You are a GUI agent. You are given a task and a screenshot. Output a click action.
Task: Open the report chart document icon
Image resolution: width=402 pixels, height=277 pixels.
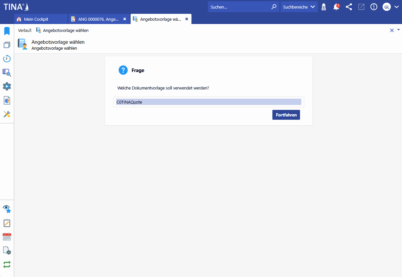tap(7, 100)
